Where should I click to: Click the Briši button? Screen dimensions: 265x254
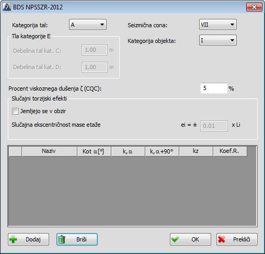point(77,239)
